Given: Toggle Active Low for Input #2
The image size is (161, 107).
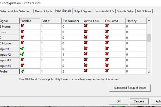Looking at the screenshot, I should 86,54.
